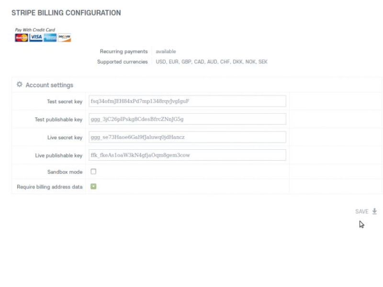Enable the Sandbox mode checkbox
Viewport: 383px width, 287px height.
(93, 172)
